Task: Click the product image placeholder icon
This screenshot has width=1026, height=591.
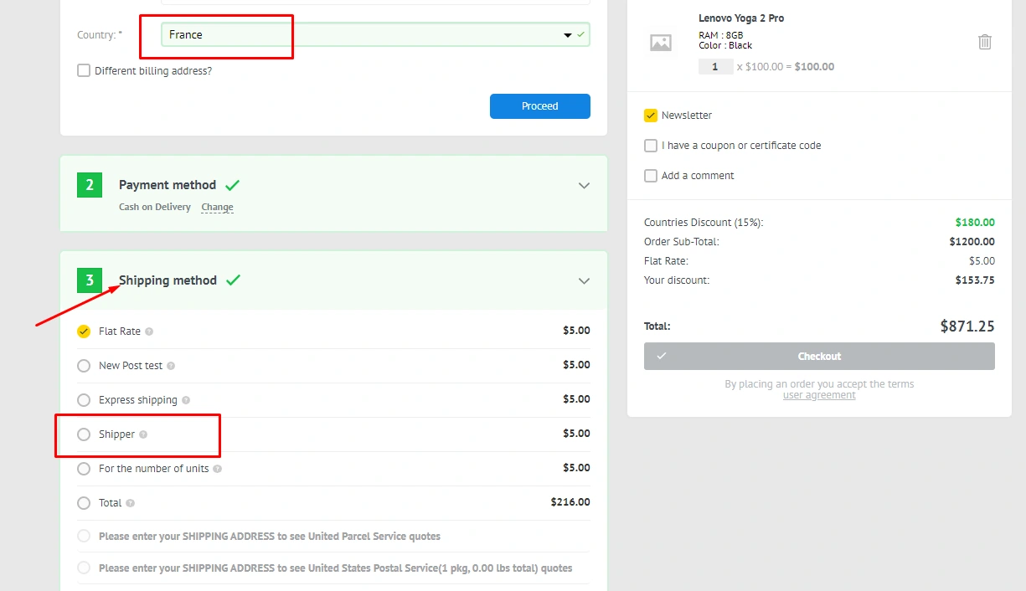Action: [661, 43]
